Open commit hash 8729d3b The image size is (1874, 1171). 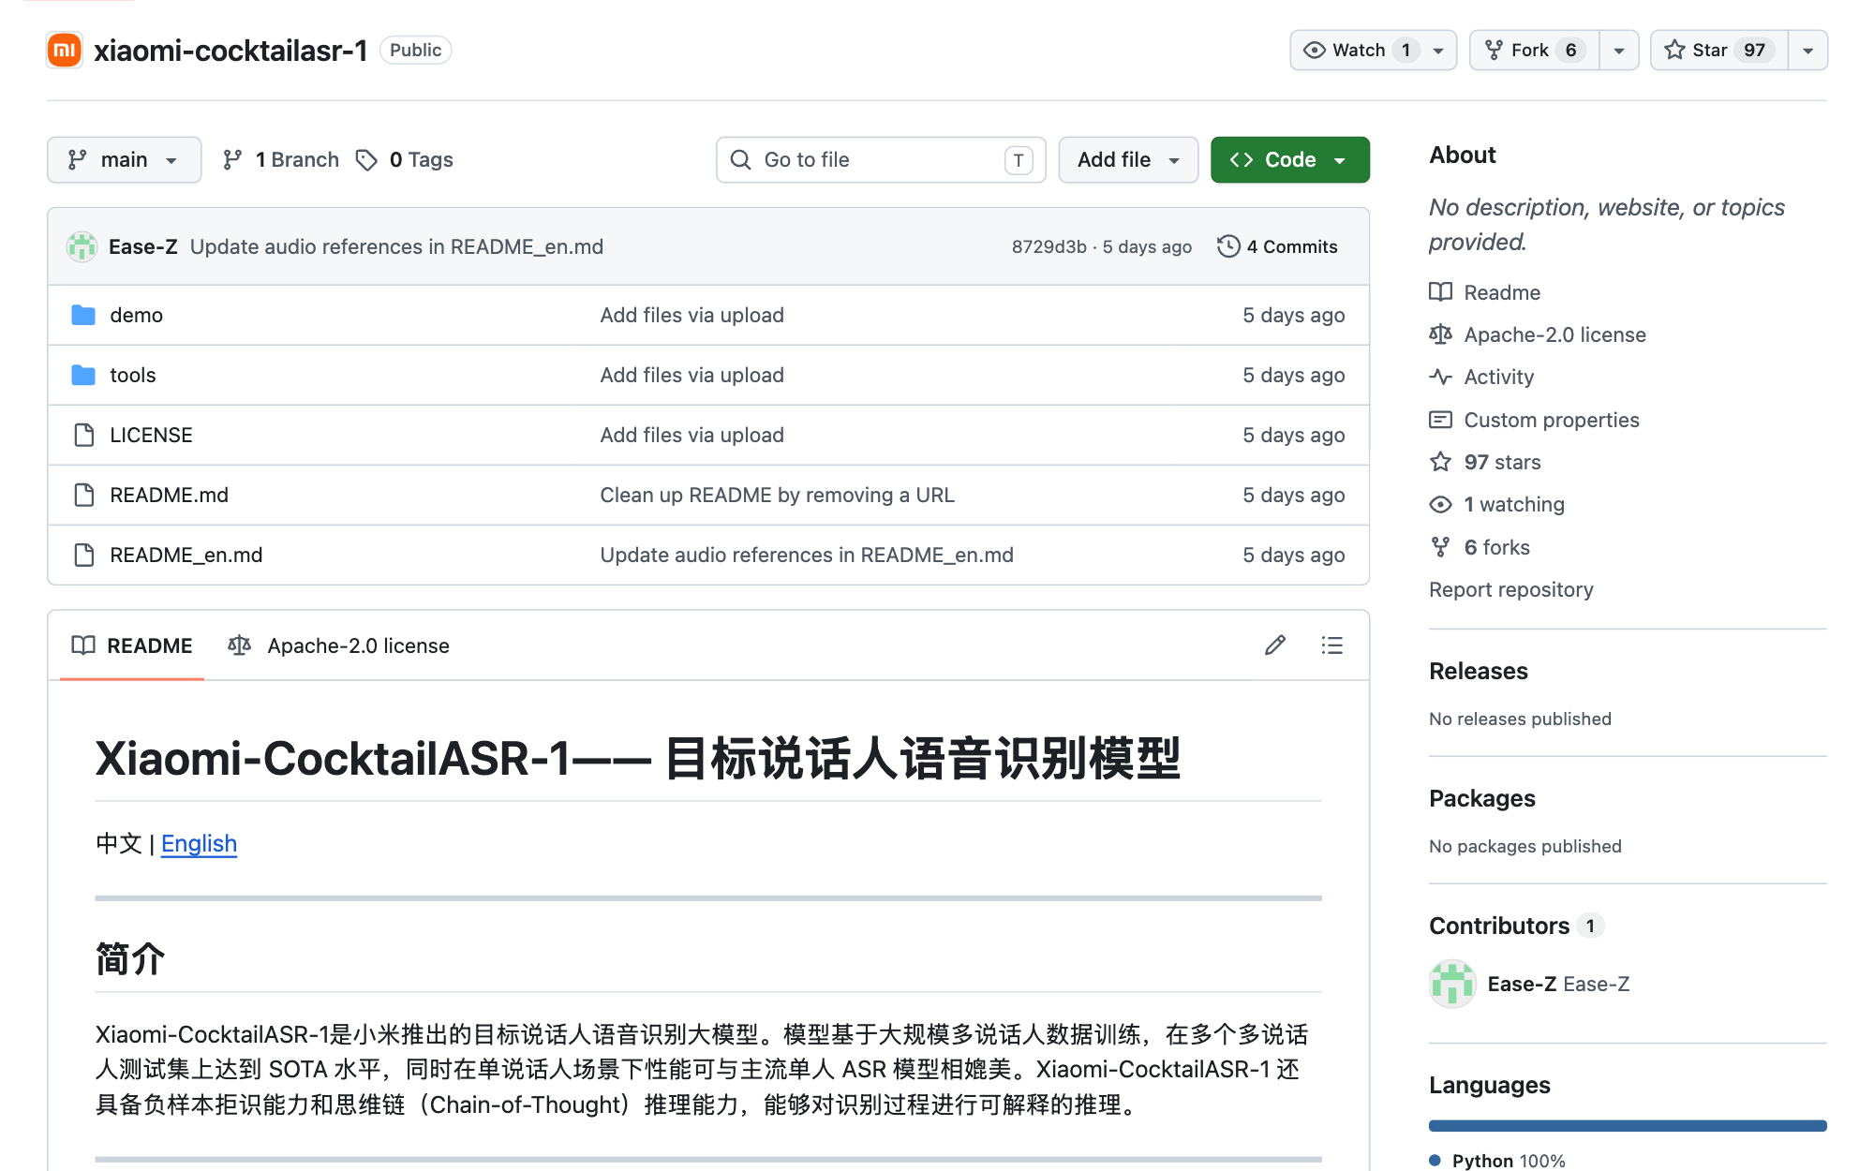tap(1049, 246)
